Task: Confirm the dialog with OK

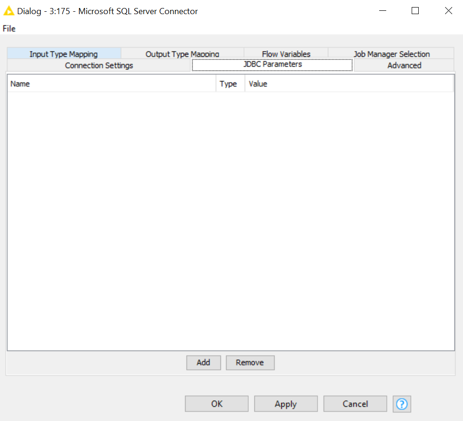Action: (217, 404)
